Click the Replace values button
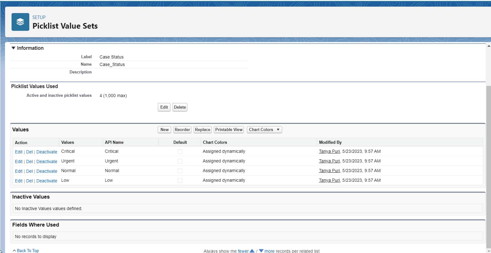491x253 pixels. 203,130
